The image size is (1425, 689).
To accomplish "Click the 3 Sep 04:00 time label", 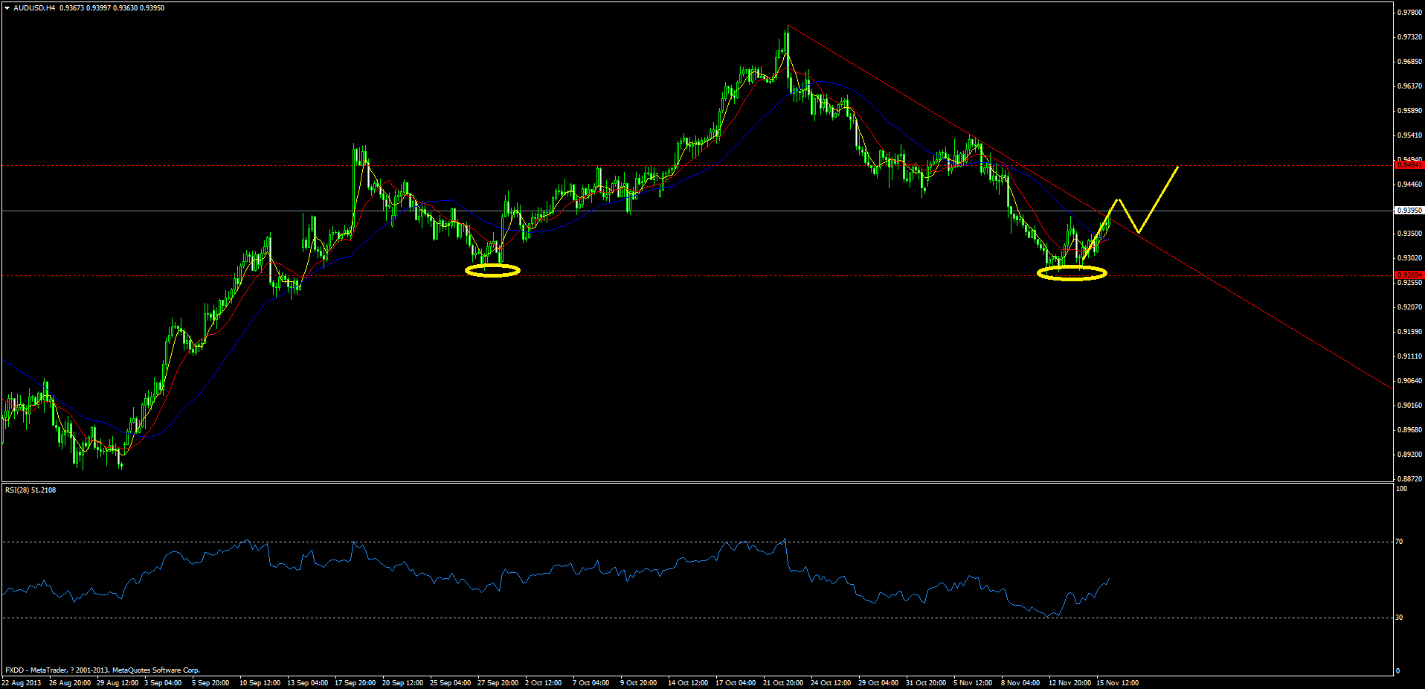I will click(163, 683).
